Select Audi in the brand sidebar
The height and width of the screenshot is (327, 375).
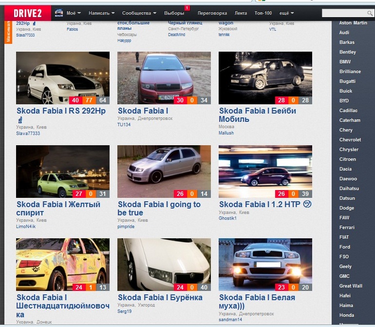(x=344, y=33)
